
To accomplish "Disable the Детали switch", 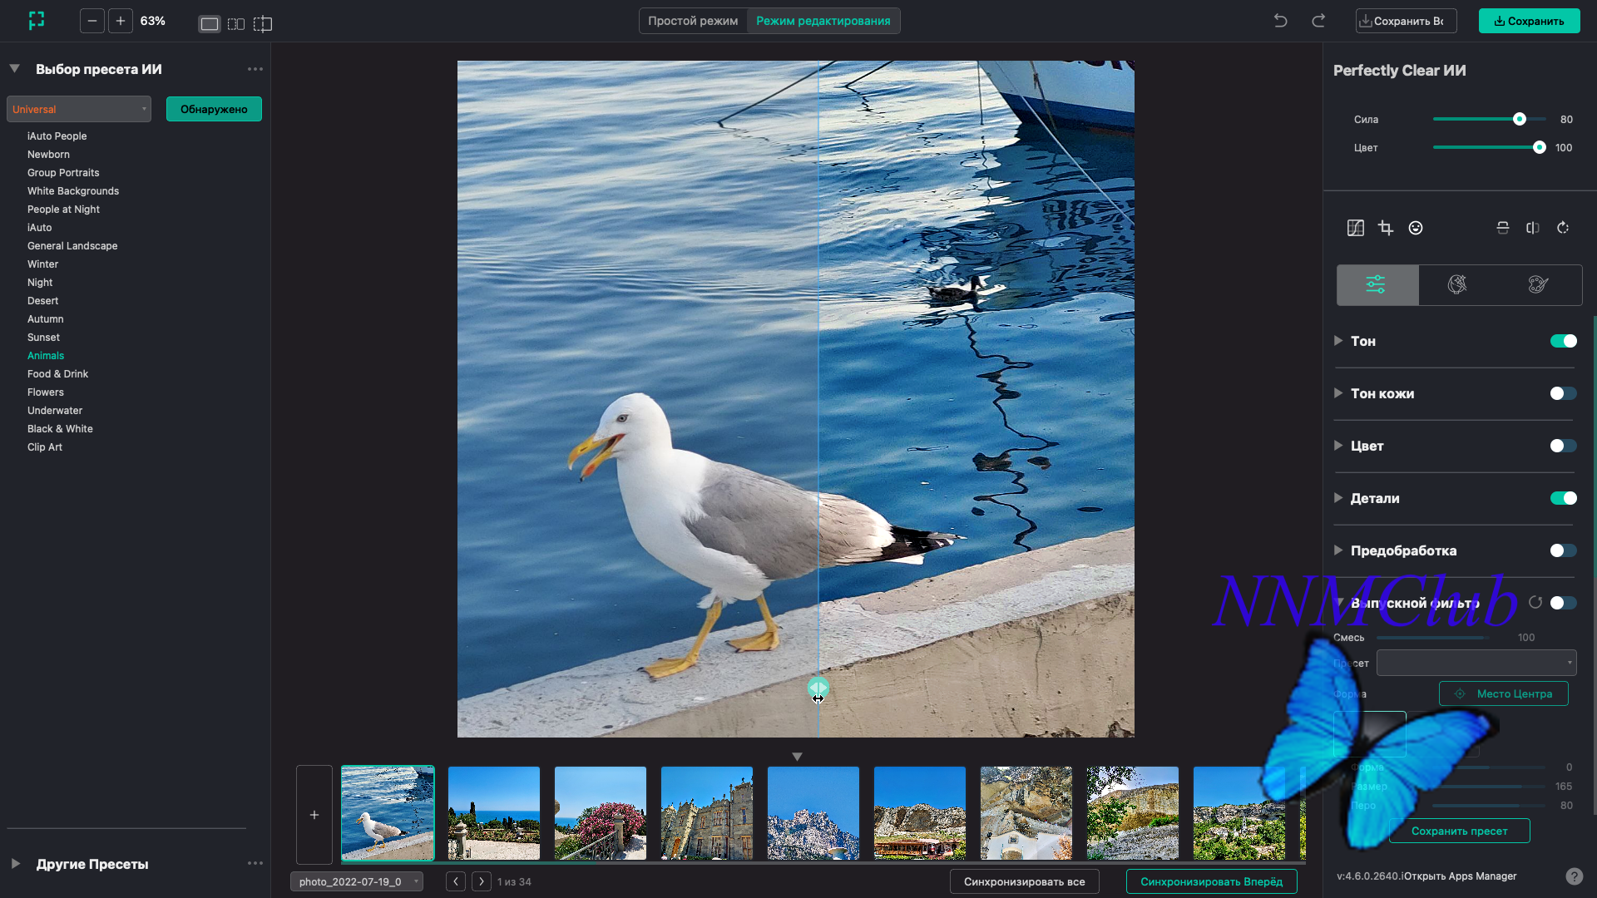I will click(x=1564, y=498).
